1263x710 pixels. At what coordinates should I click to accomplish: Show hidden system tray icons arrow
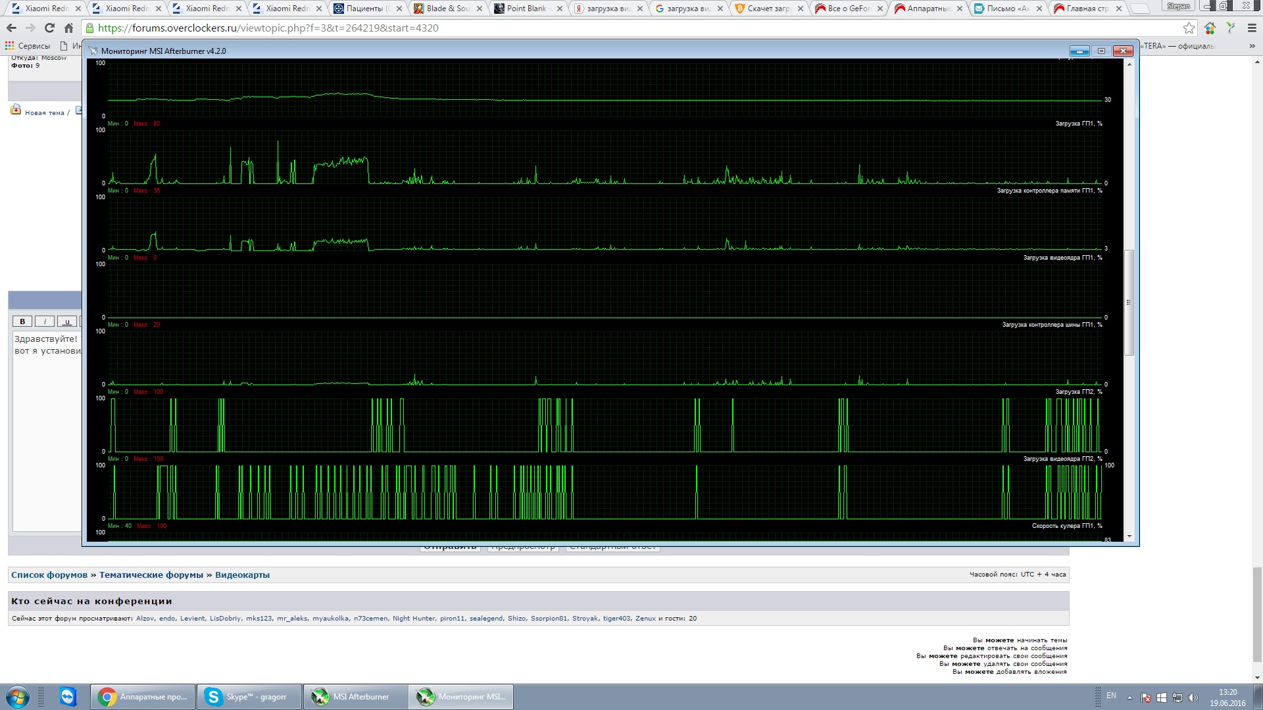point(1129,697)
